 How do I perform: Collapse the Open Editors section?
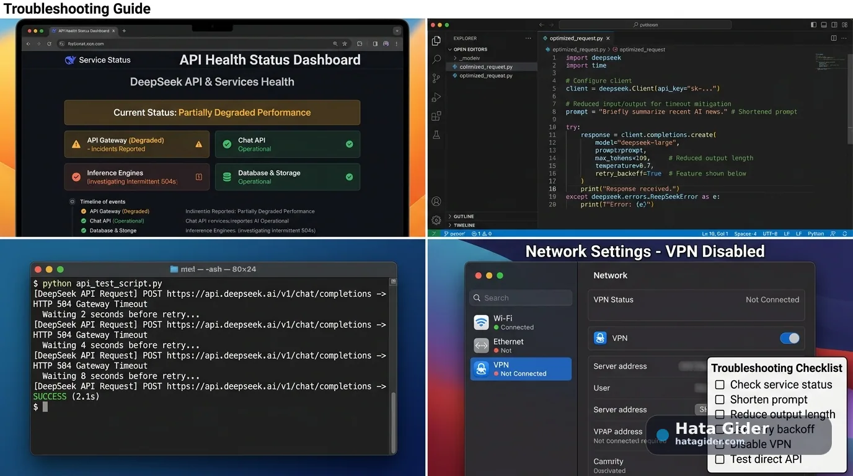coord(471,49)
